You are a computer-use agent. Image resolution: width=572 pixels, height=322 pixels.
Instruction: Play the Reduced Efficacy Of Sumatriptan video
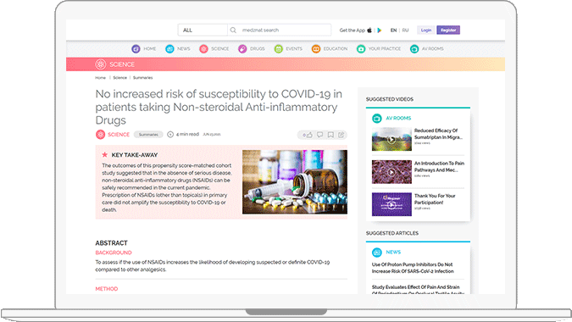(x=392, y=139)
